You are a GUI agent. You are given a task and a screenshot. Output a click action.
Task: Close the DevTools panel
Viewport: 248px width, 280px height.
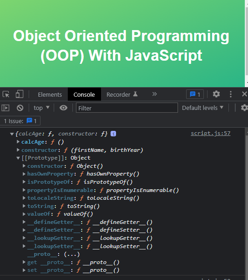(244, 94)
